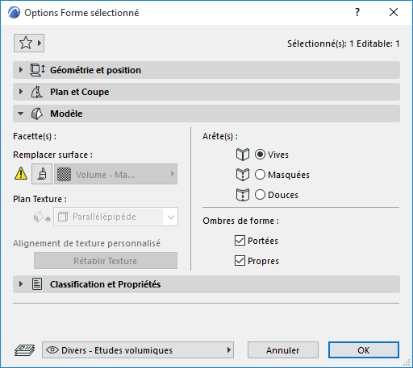Open the help question mark
Image resolution: width=413 pixels, height=368 pixels.
[x=357, y=12]
